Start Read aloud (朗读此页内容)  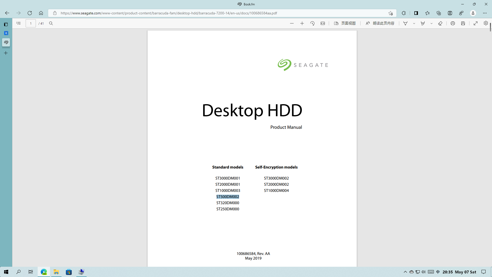[380, 23]
